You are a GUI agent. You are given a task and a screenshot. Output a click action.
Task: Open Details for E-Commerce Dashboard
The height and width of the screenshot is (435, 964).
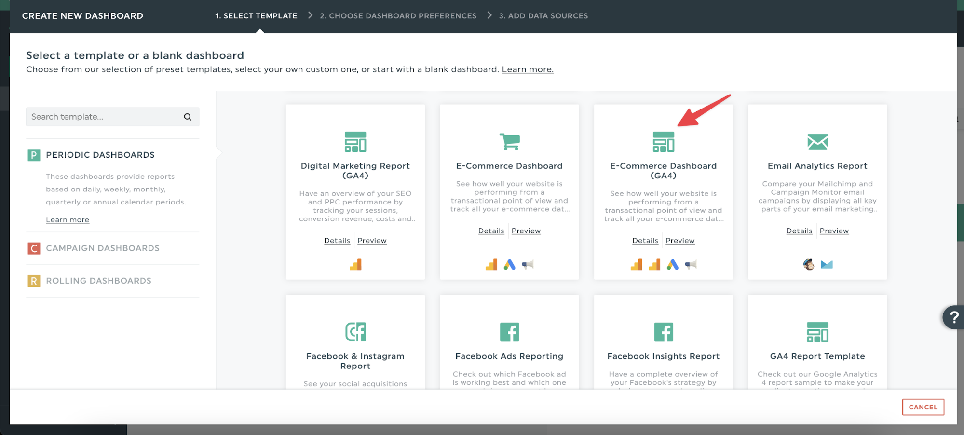[491, 231]
